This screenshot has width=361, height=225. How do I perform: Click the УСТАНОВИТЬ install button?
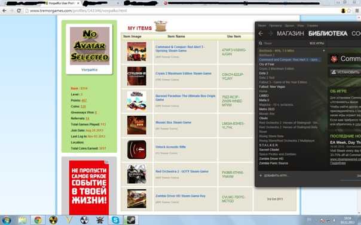point(345,72)
